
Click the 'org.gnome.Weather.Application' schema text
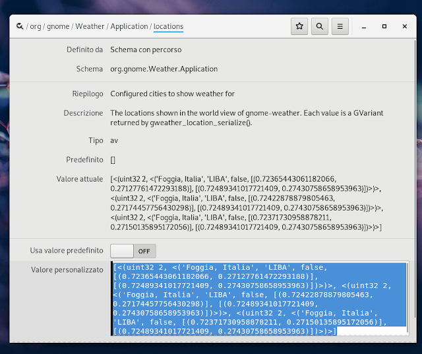click(x=164, y=69)
